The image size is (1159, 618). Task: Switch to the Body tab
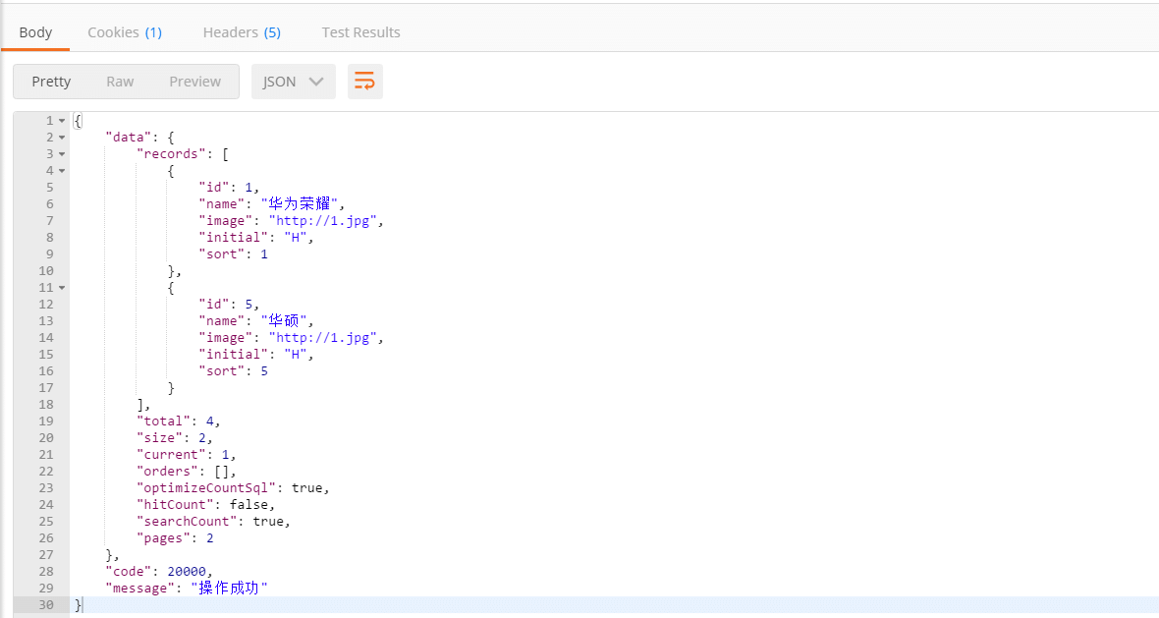[x=35, y=32]
